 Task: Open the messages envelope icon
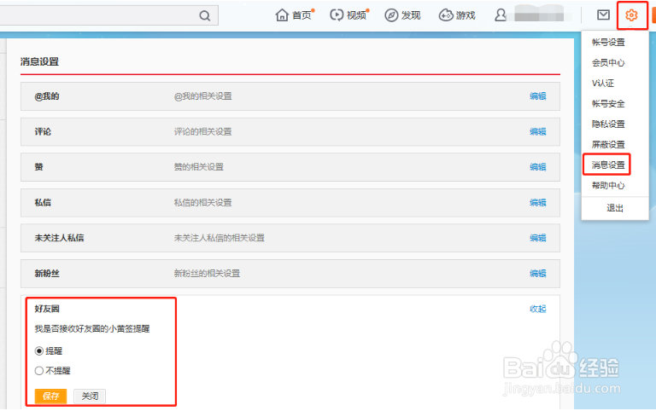pyautogui.click(x=603, y=15)
